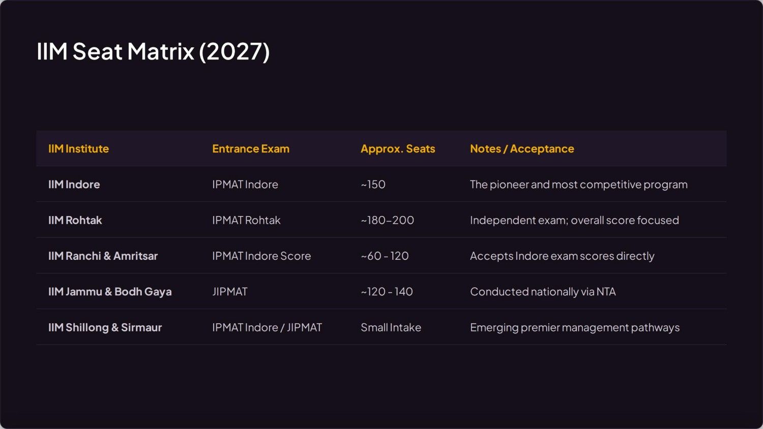
Task: Click the 'IIM Shillong & Sirmaur' cell
Action: click(105, 327)
